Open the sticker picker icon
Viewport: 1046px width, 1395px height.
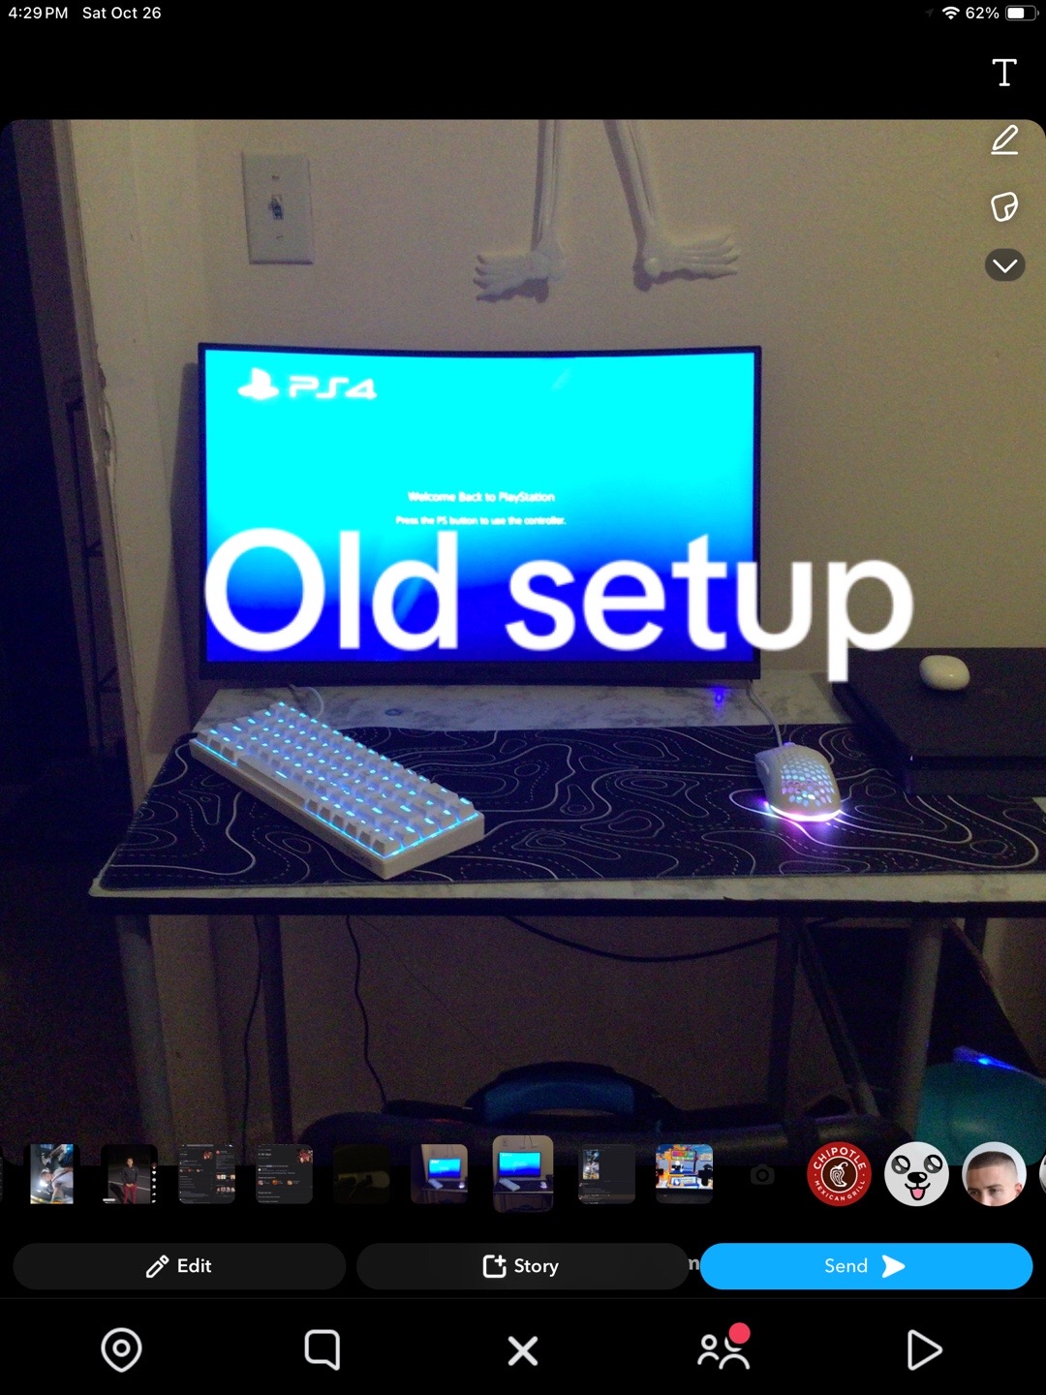[x=1004, y=206]
